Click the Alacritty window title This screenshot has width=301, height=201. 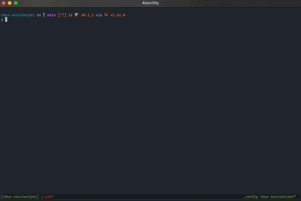click(150, 3)
